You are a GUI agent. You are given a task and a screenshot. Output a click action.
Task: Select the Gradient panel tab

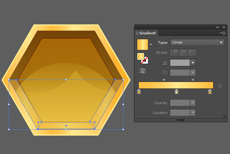click(x=147, y=33)
